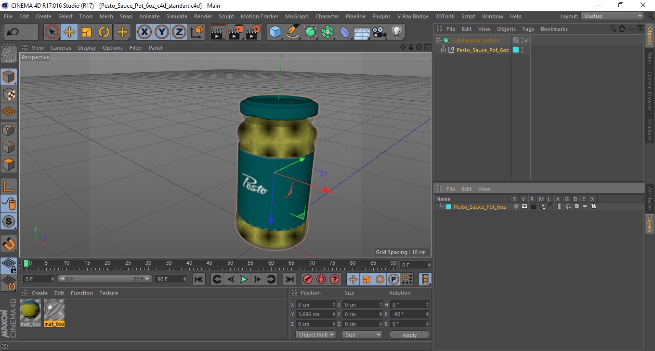Screen dimensions: 655x351
Task: Click the yellow mat_6oz material thumbnail
Action: pyautogui.click(x=31, y=310)
